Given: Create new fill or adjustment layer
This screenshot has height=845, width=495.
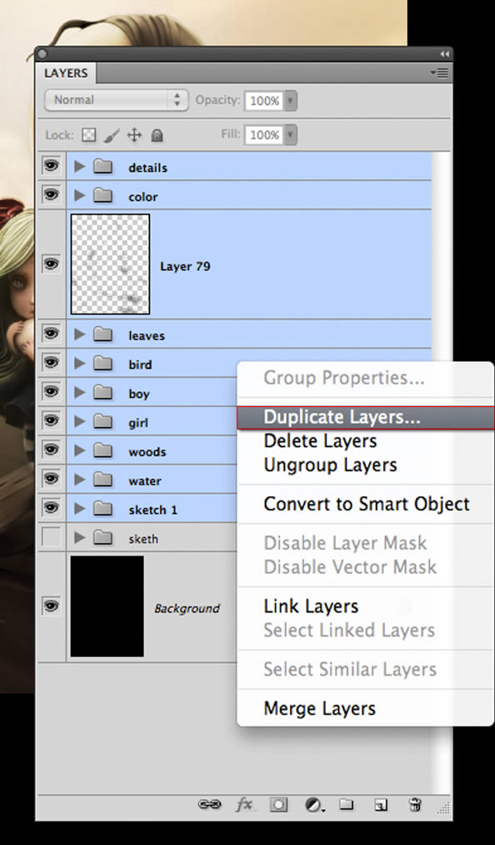Looking at the screenshot, I should 313,805.
